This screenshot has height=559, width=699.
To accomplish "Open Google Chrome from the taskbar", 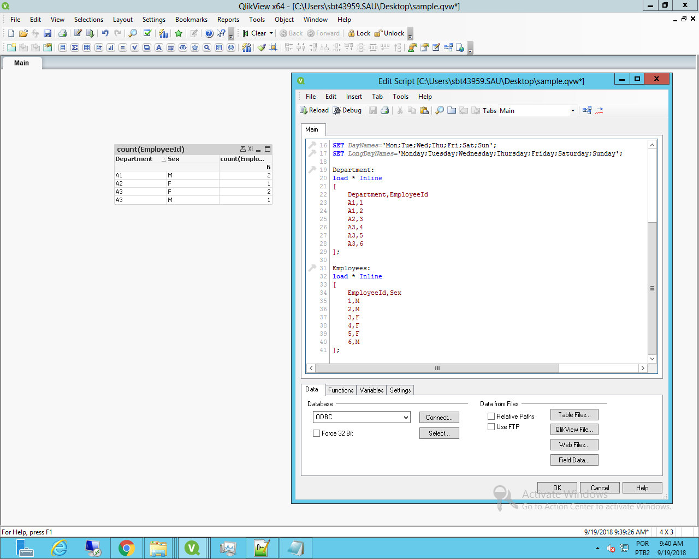I will [x=126, y=548].
